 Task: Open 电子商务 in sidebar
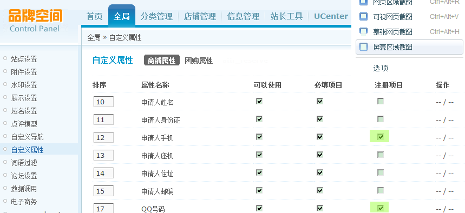pyautogui.click(x=24, y=202)
